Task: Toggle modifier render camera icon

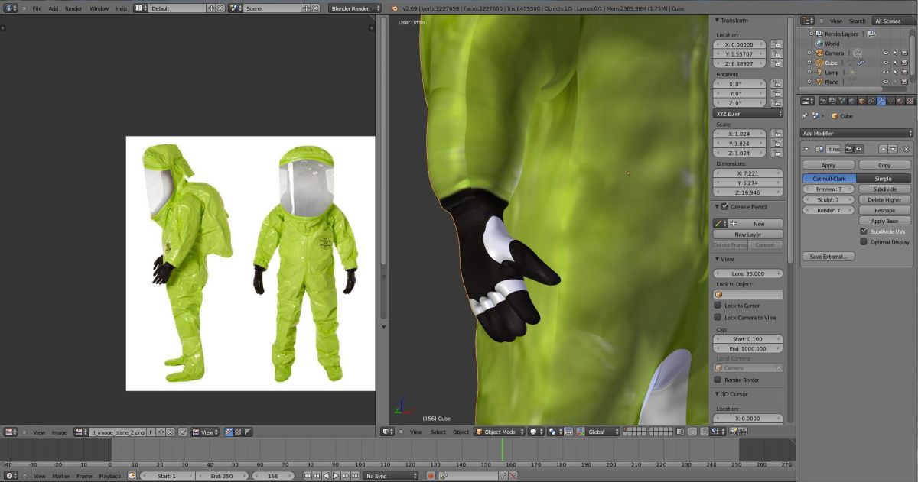Action: pos(849,149)
